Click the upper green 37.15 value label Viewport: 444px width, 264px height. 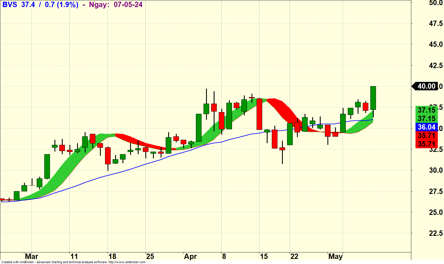(x=426, y=110)
